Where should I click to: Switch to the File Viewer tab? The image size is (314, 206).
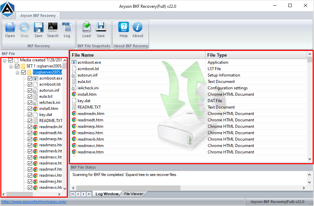pyautogui.click(x=133, y=194)
